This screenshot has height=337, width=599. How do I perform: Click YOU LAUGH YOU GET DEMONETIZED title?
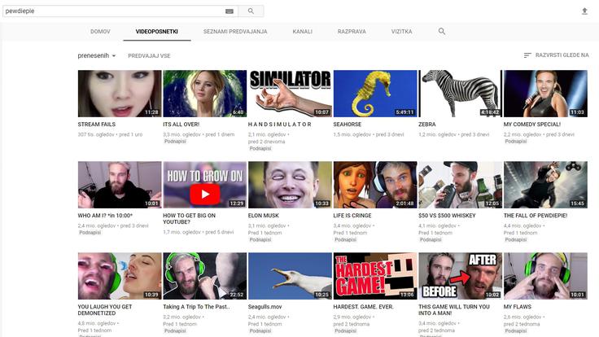[x=105, y=310]
